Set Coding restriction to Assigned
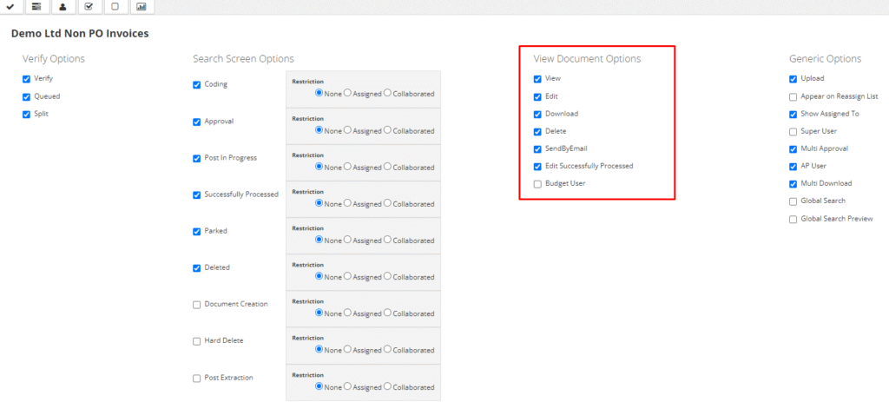 tap(348, 93)
